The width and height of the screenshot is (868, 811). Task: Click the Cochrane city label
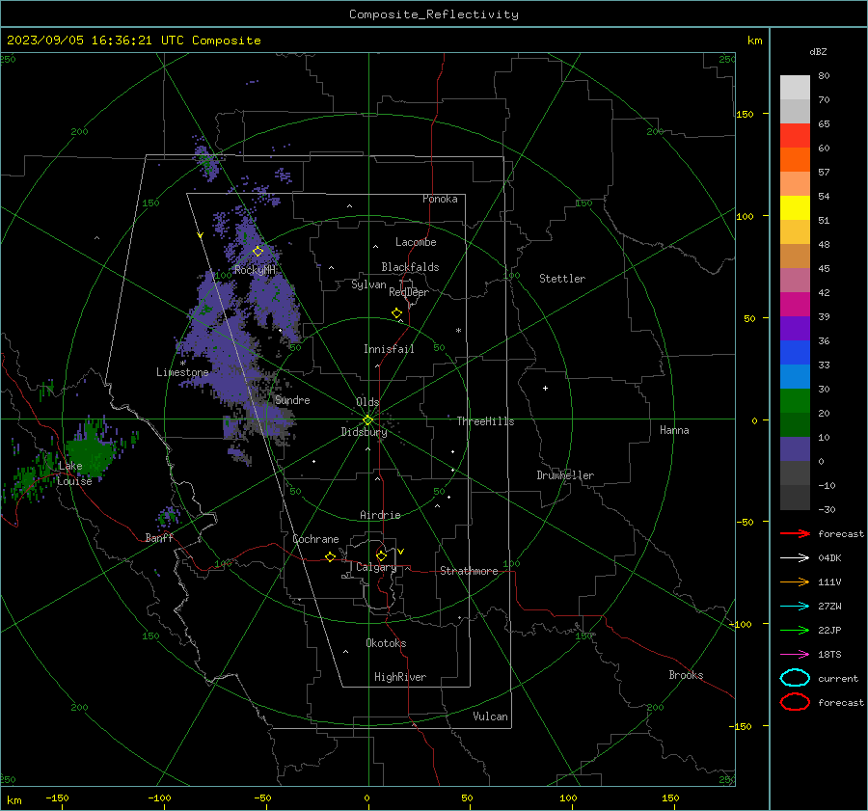[x=315, y=539]
